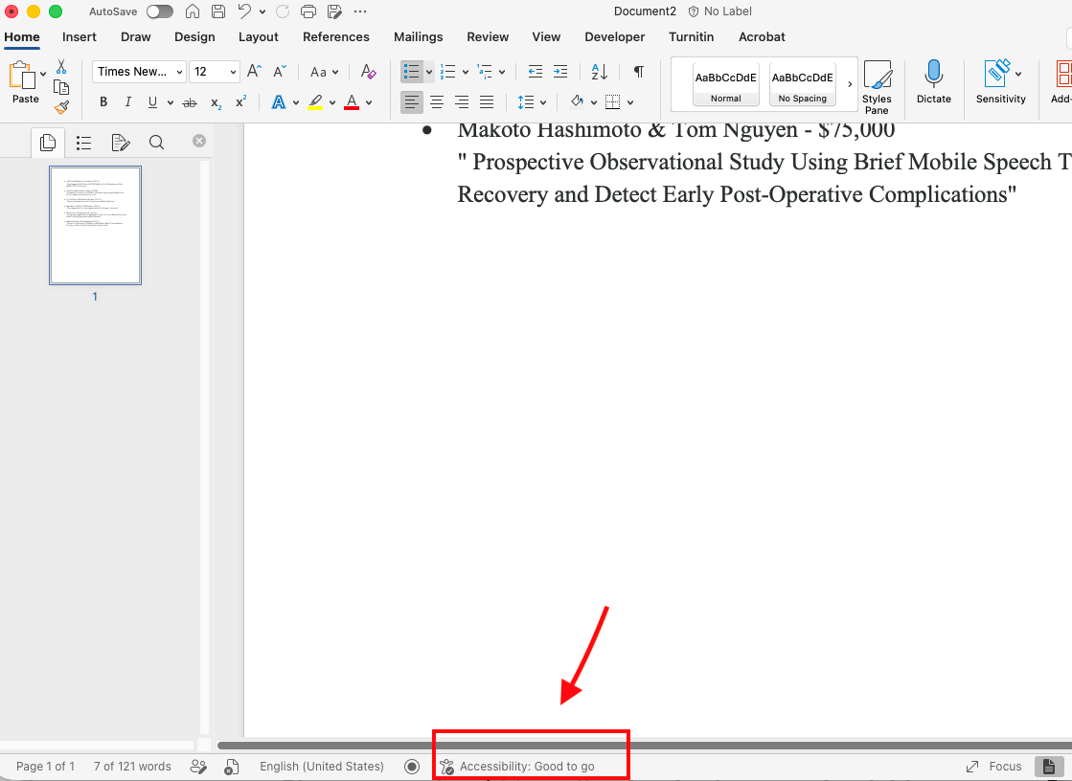Toggle strikethrough formatting
Image resolution: width=1072 pixels, height=781 pixels.
[x=190, y=102]
